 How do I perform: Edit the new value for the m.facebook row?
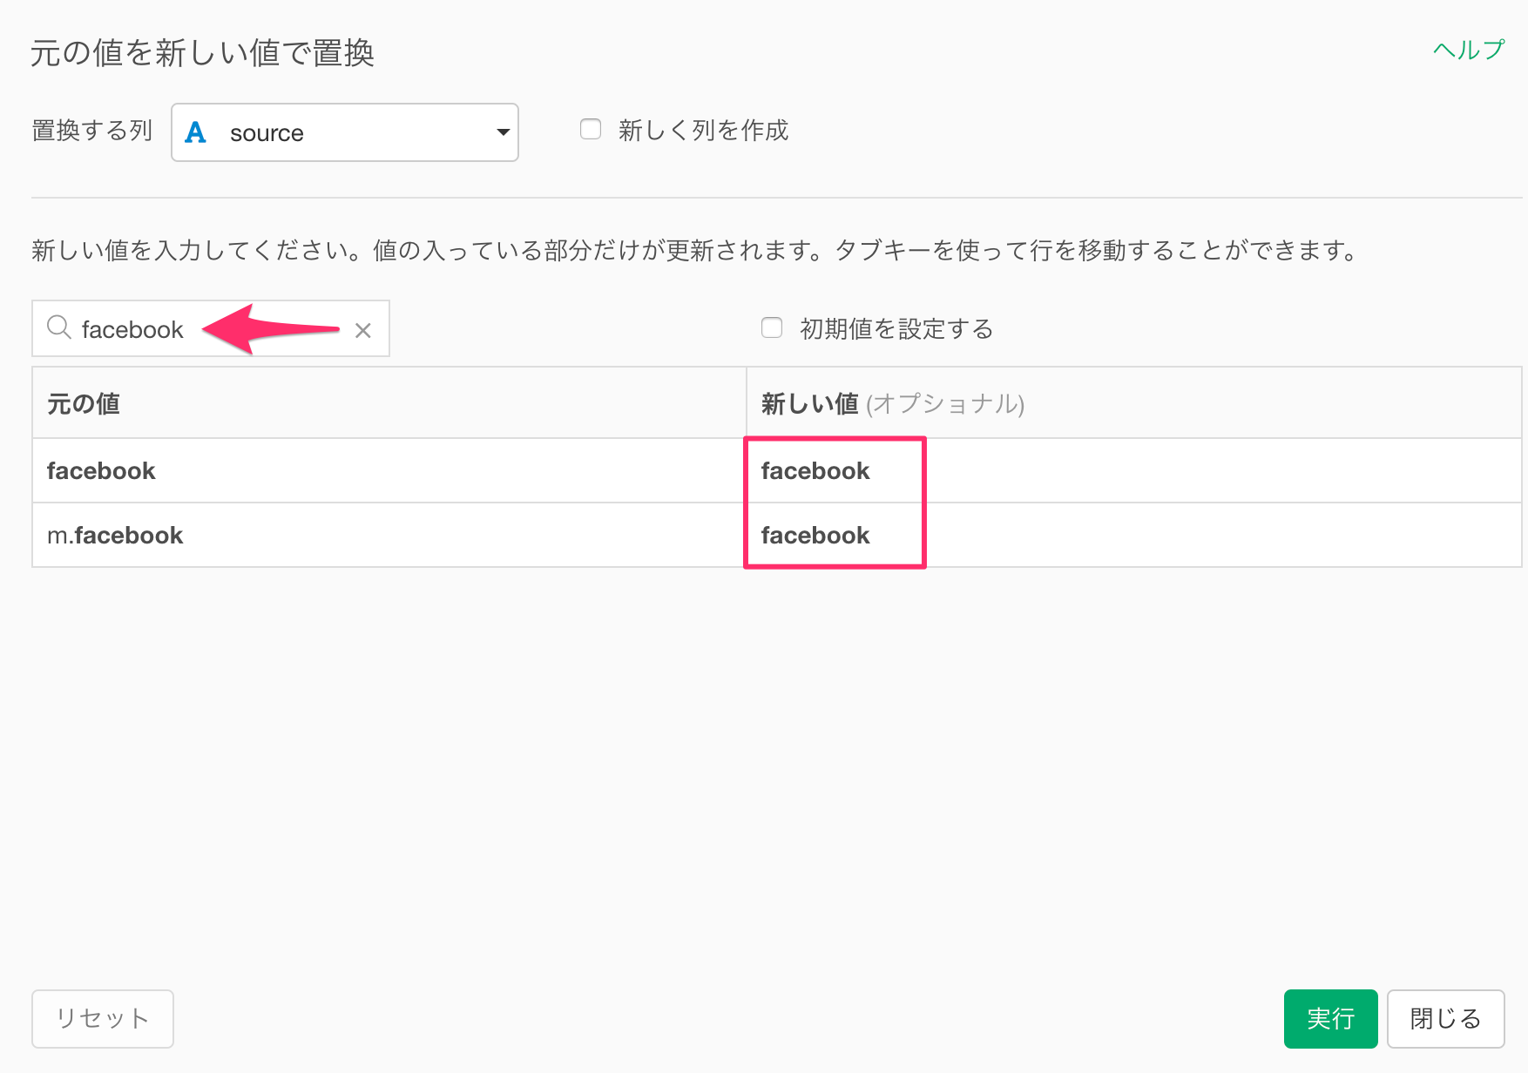[x=1133, y=535]
